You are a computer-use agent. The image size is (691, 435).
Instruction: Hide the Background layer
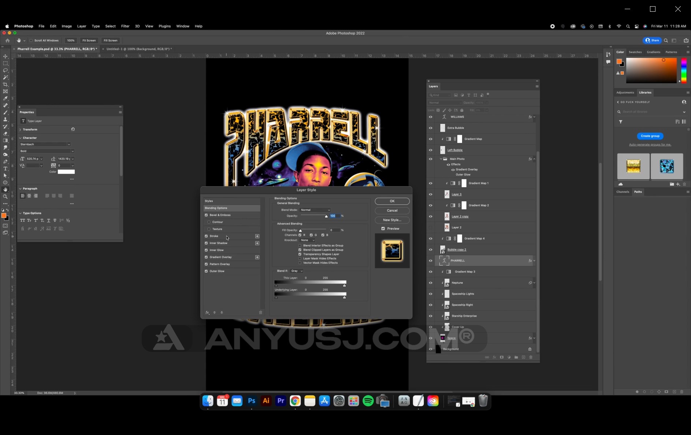pos(431,349)
